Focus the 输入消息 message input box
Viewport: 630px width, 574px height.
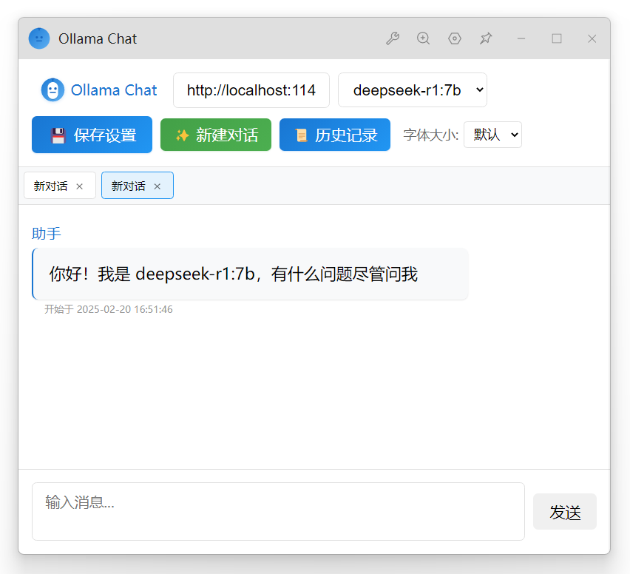(x=278, y=511)
